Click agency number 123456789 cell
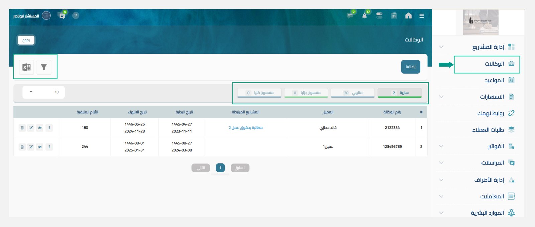The width and height of the screenshot is (535, 227). tap(392, 147)
